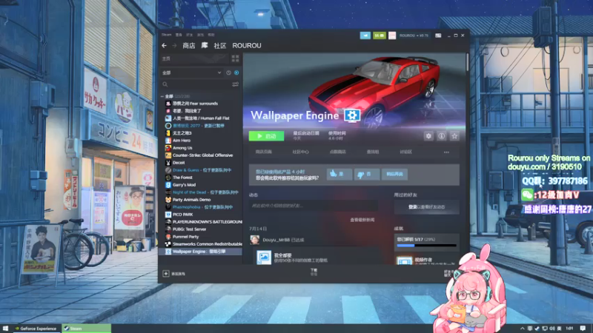Screen dimensions: 593x333
Task: Click Douyu_MrBB avatar in activity feed
Action: pos(255,240)
